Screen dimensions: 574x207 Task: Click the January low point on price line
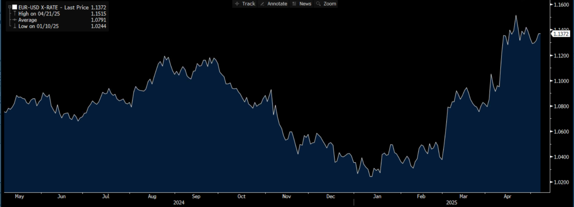(371, 176)
